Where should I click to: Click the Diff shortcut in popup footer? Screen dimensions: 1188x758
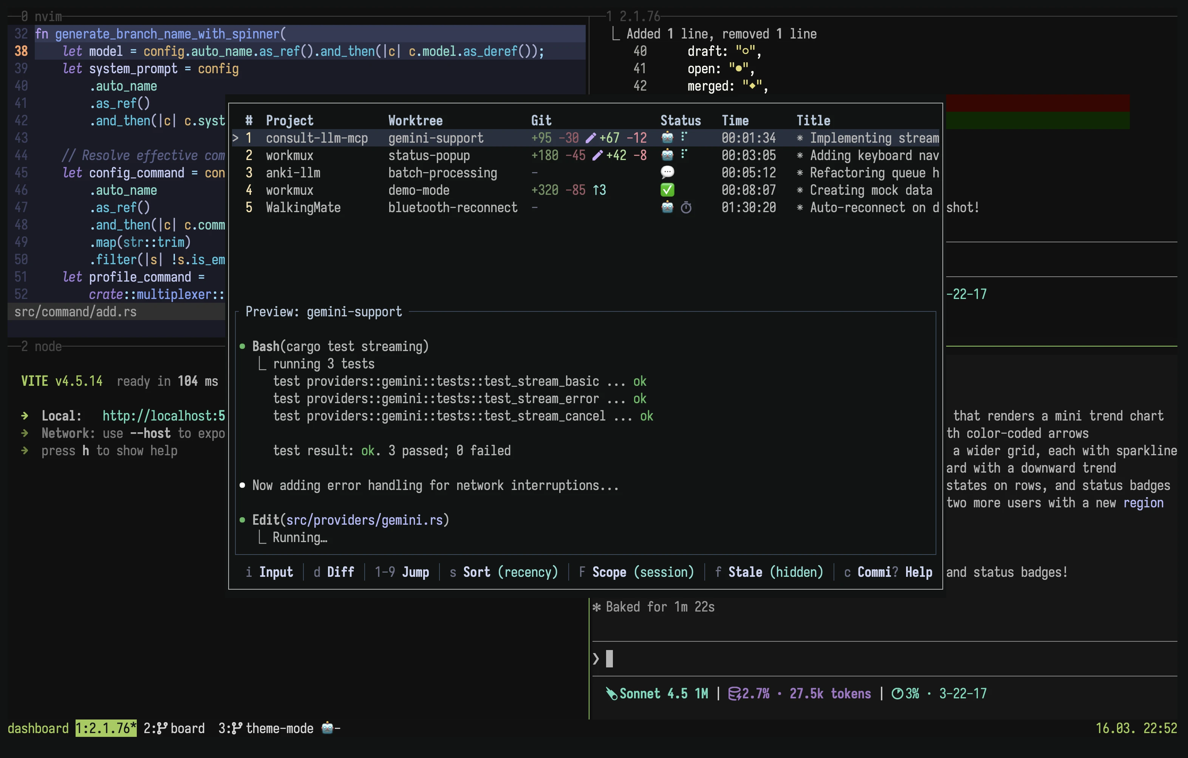[x=334, y=572]
